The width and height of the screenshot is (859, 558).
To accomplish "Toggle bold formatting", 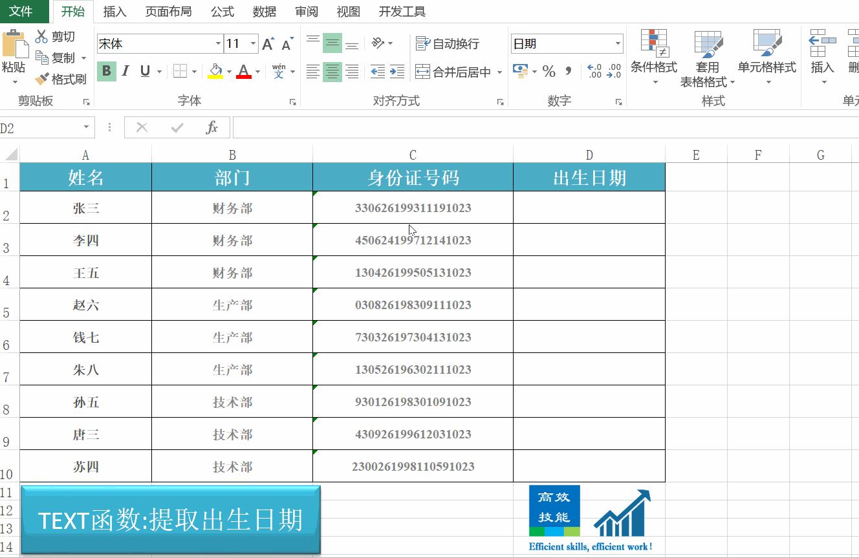I will pos(106,71).
